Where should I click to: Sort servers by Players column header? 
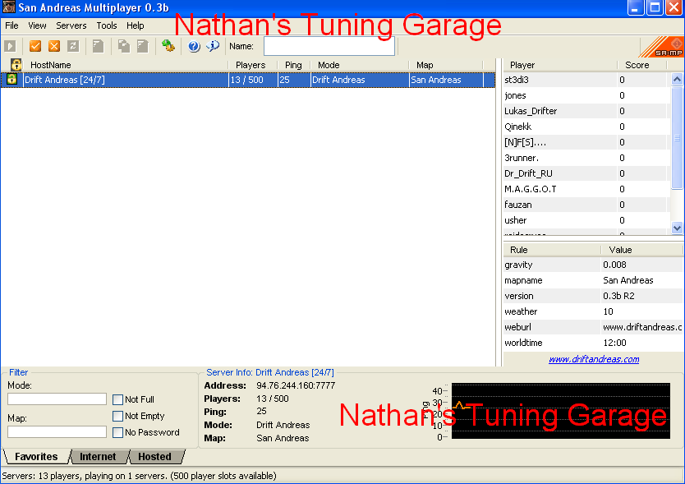coord(252,65)
